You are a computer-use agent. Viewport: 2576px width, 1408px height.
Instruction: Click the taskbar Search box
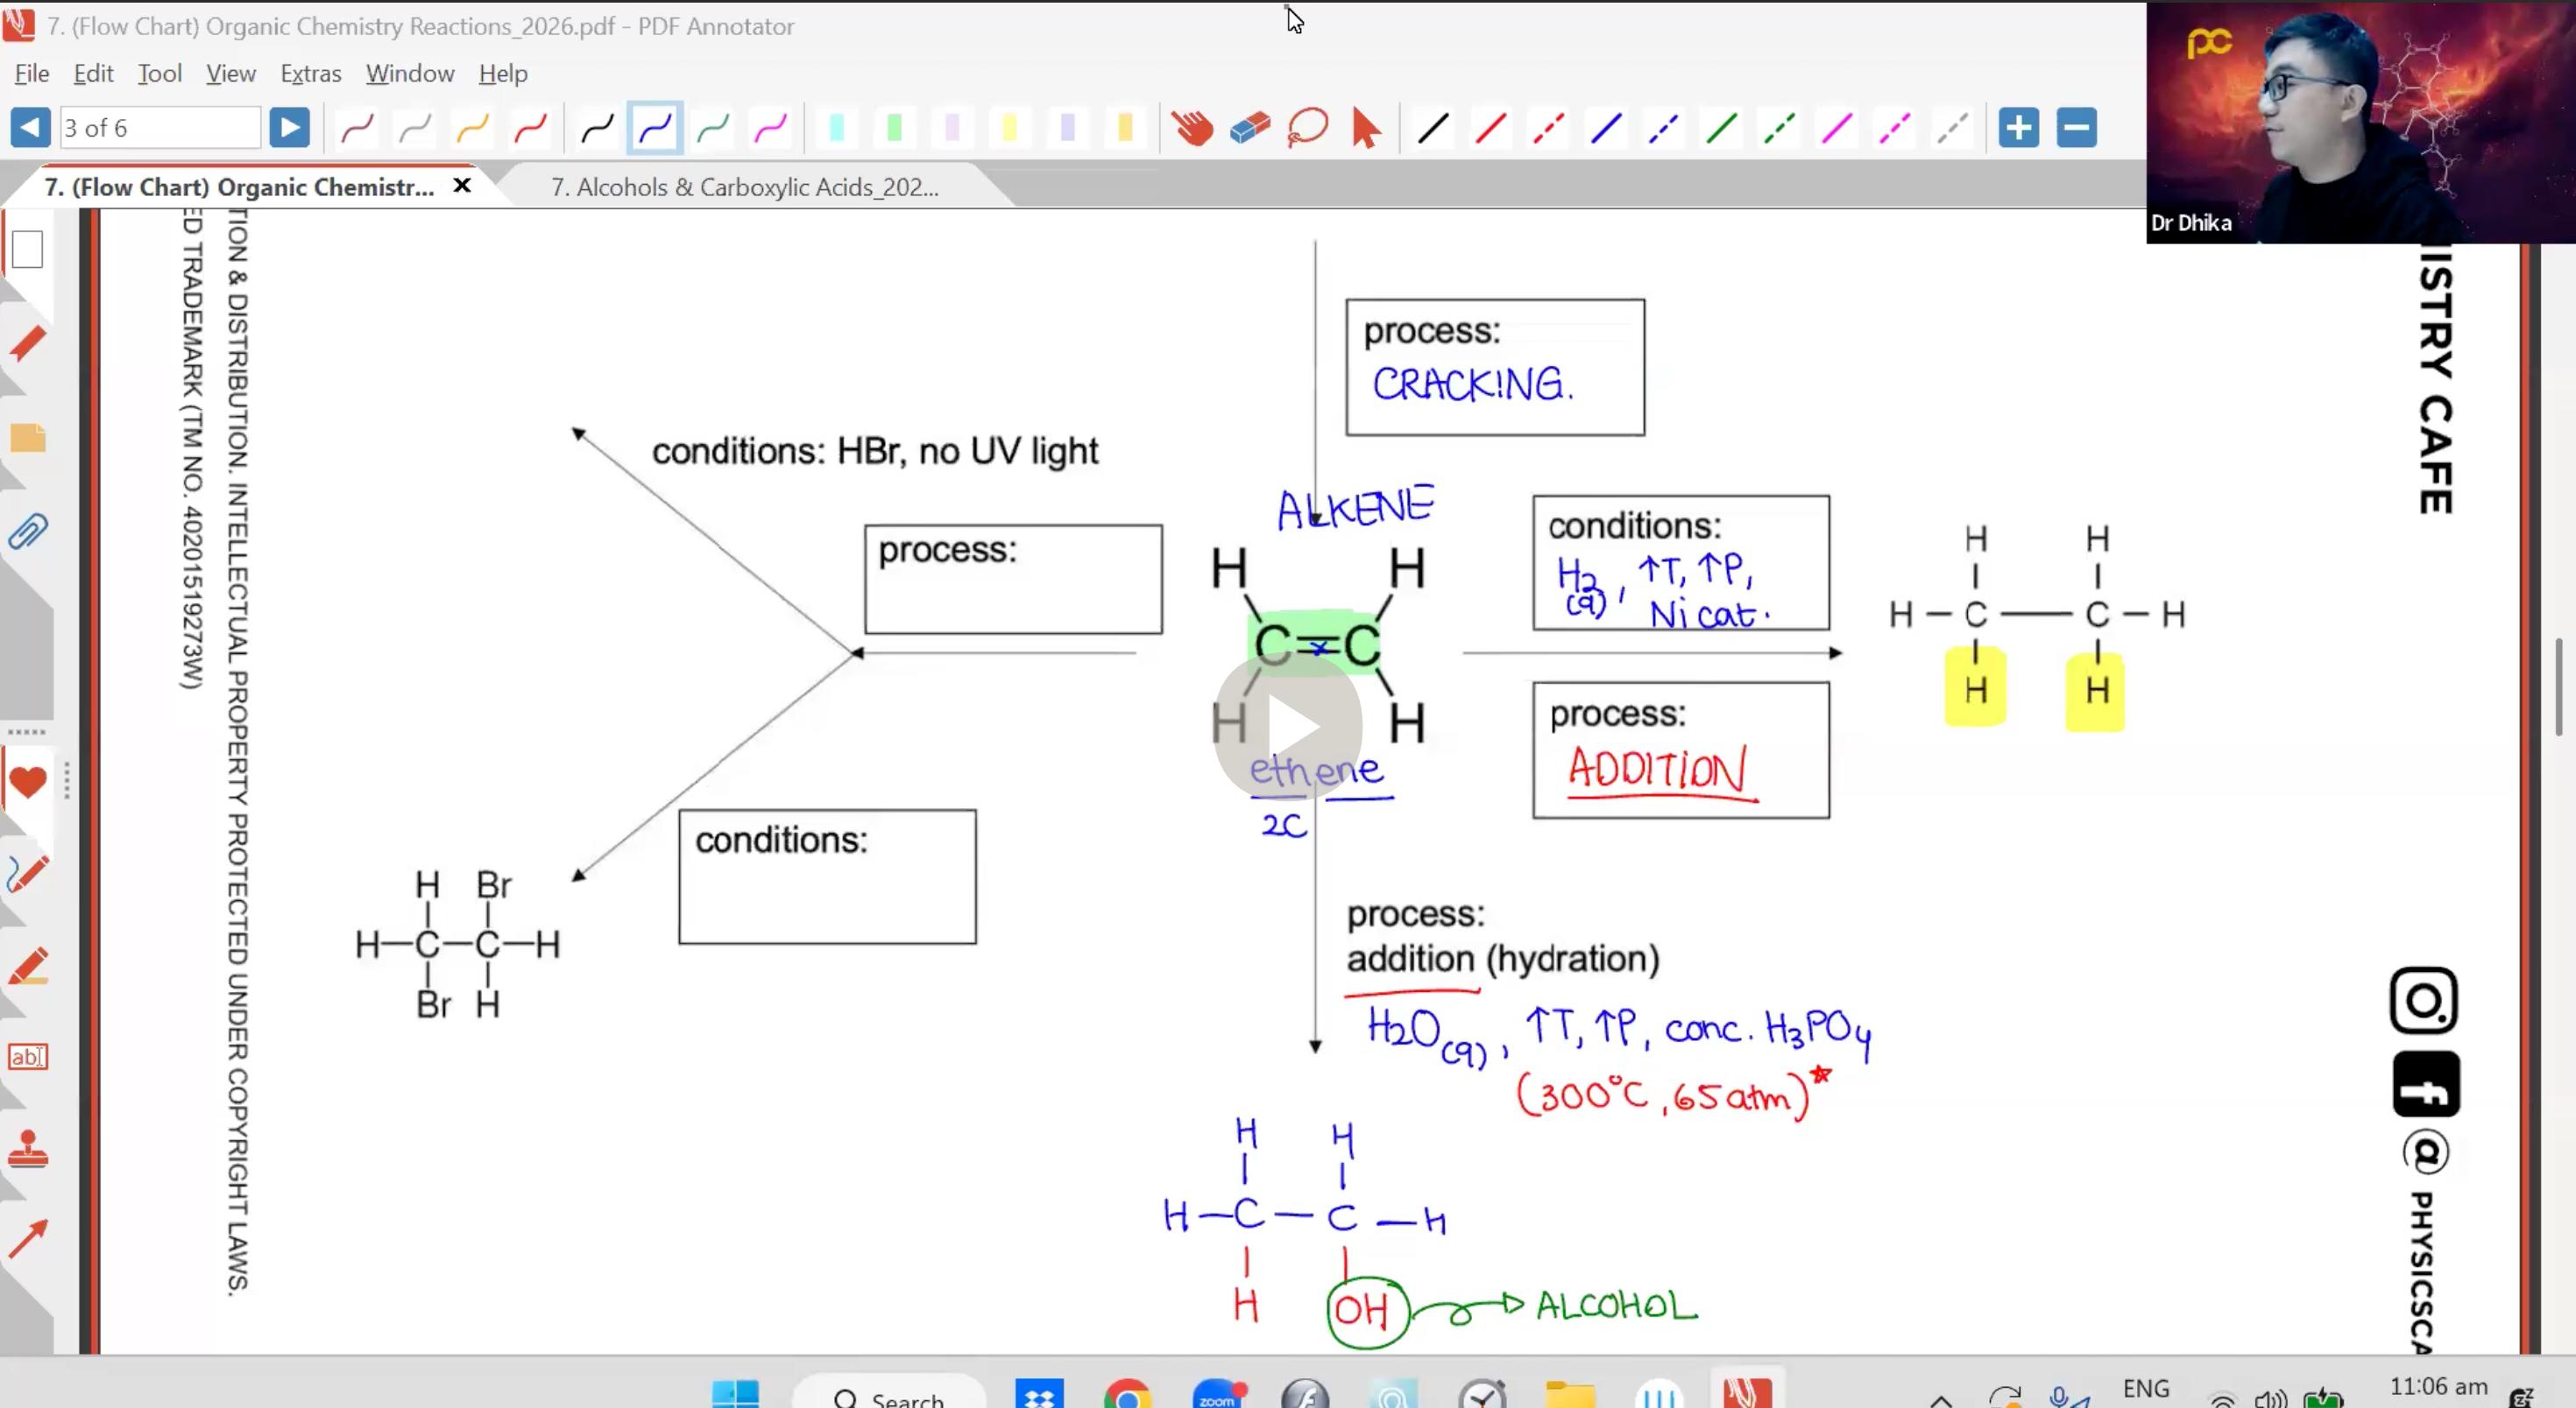click(x=889, y=1393)
